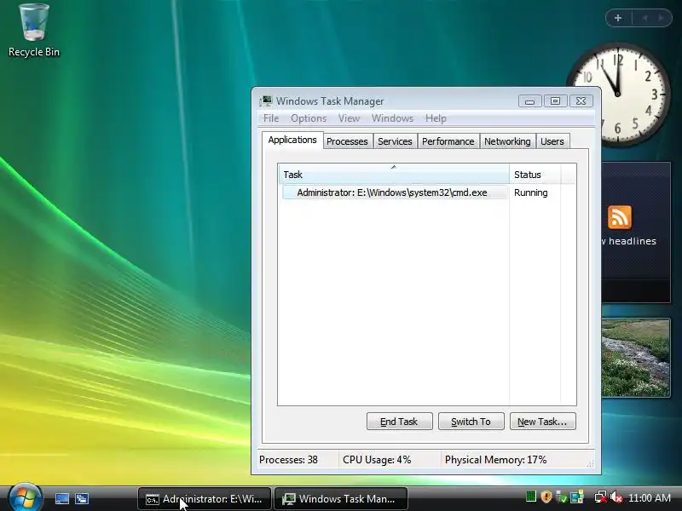Maximize the Task Manager window

click(x=556, y=101)
